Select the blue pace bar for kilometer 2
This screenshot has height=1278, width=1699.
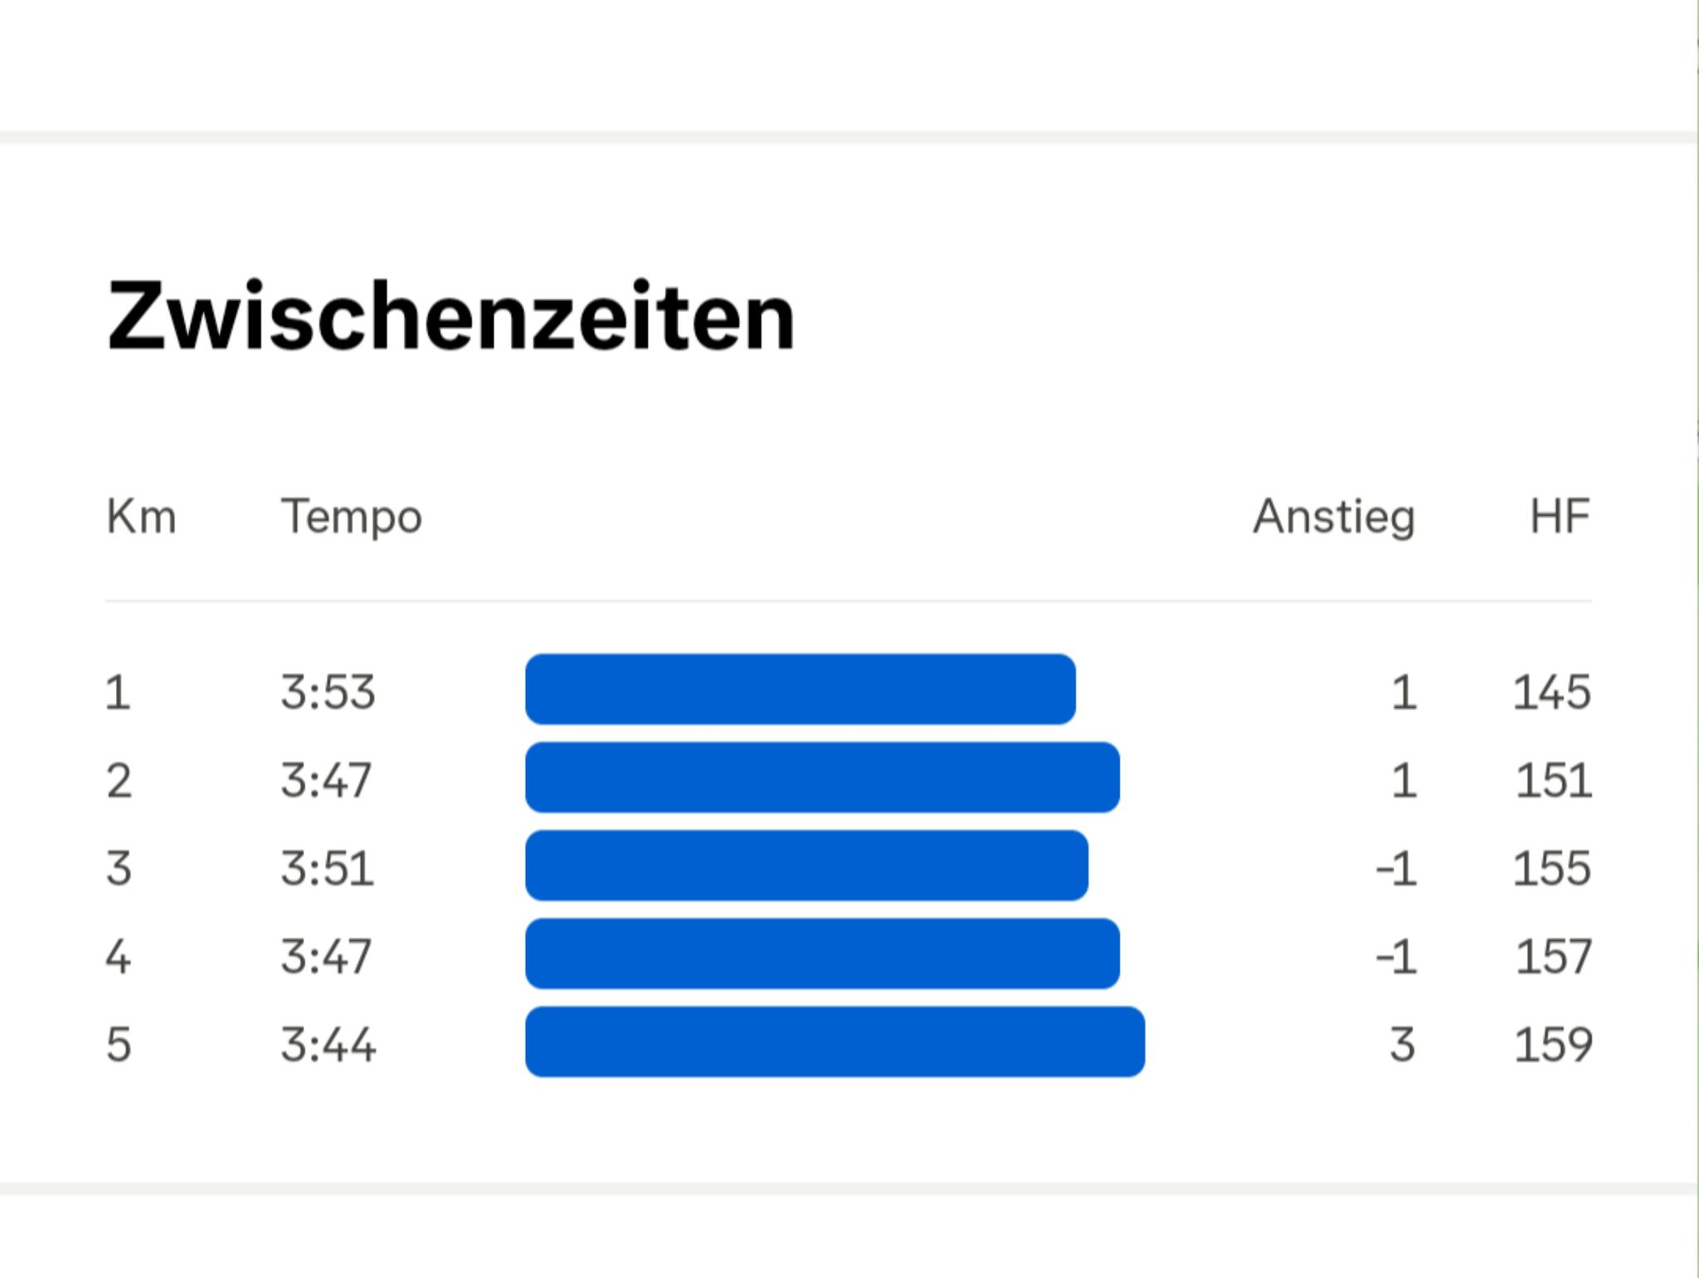click(822, 777)
